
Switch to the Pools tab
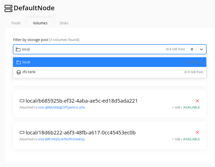16,23
